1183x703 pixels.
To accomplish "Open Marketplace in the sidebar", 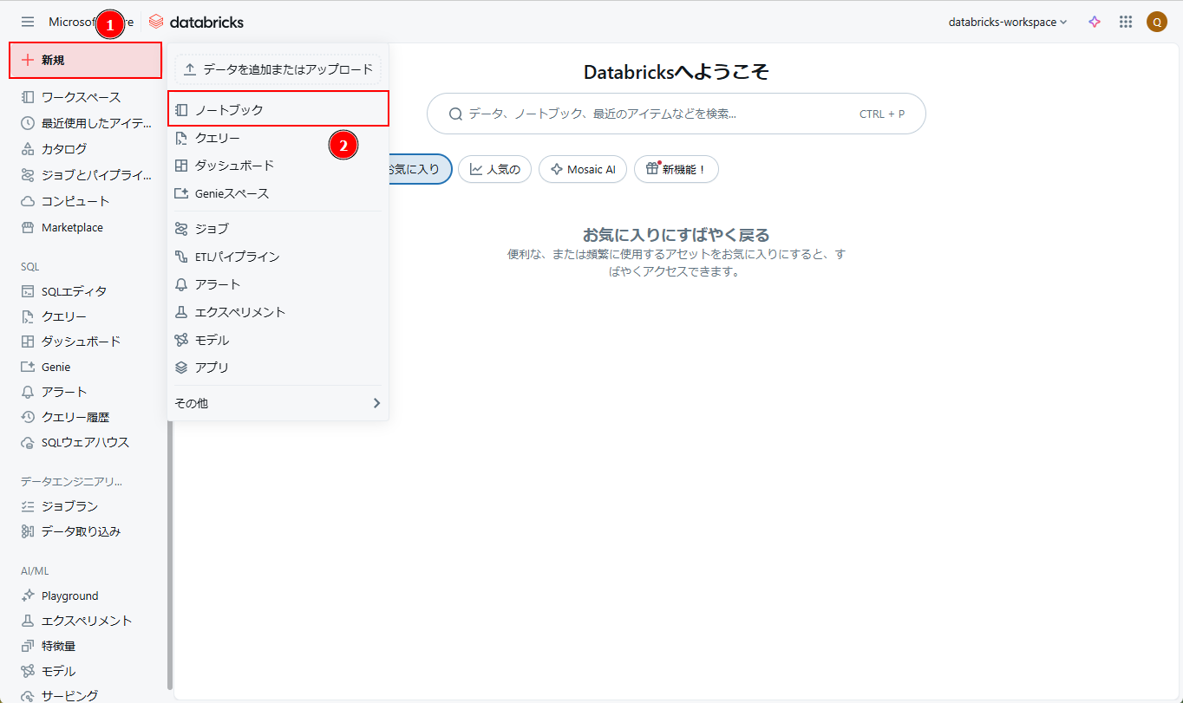I will (x=72, y=227).
